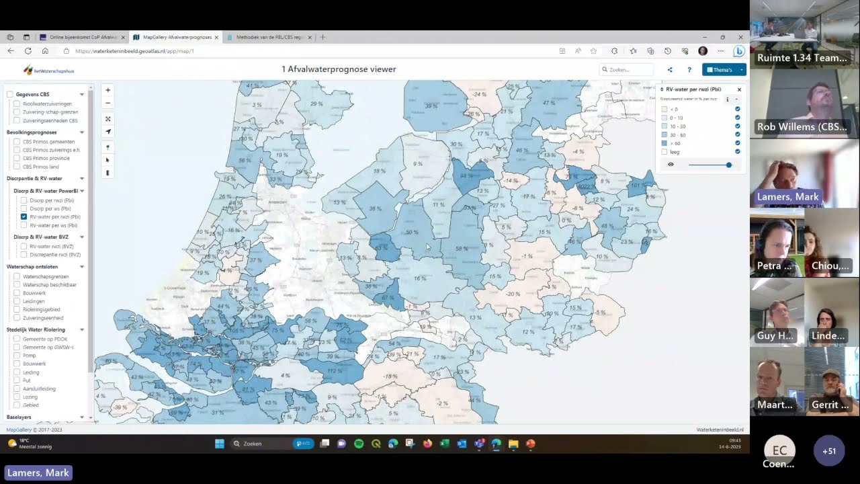The height and width of the screenshot is (484, 860).
Task: Enable the Rioolwaterzuiveringen layer
Action: click(x=17, y=104)
